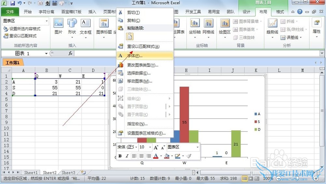Click 重设以匹配样式 button in ribbon
This screenshot has width=326, height=184.
point(20,36)
